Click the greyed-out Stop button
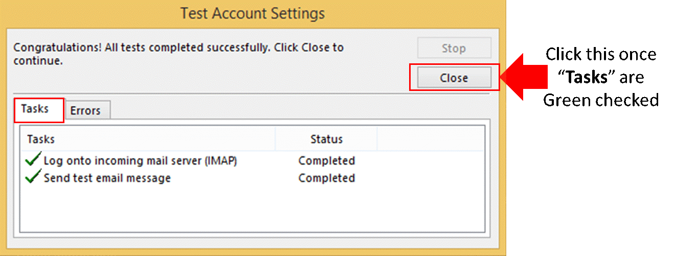The height and width of the screenshot is (256, 673). click(x=454, y=48)
